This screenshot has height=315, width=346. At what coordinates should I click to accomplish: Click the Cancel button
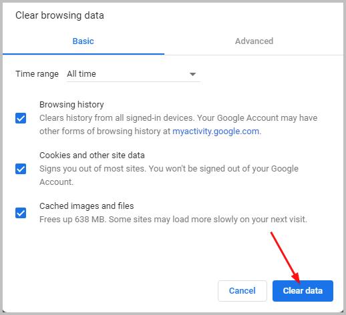click(242, 291)
